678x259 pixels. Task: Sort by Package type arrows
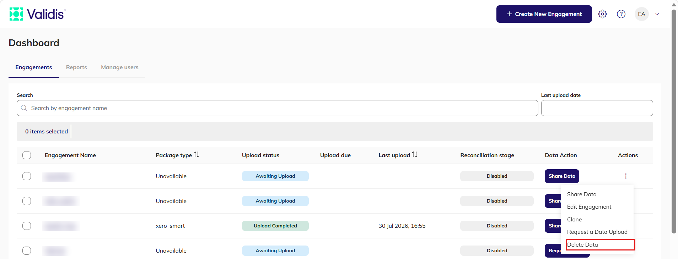(197, 155)
